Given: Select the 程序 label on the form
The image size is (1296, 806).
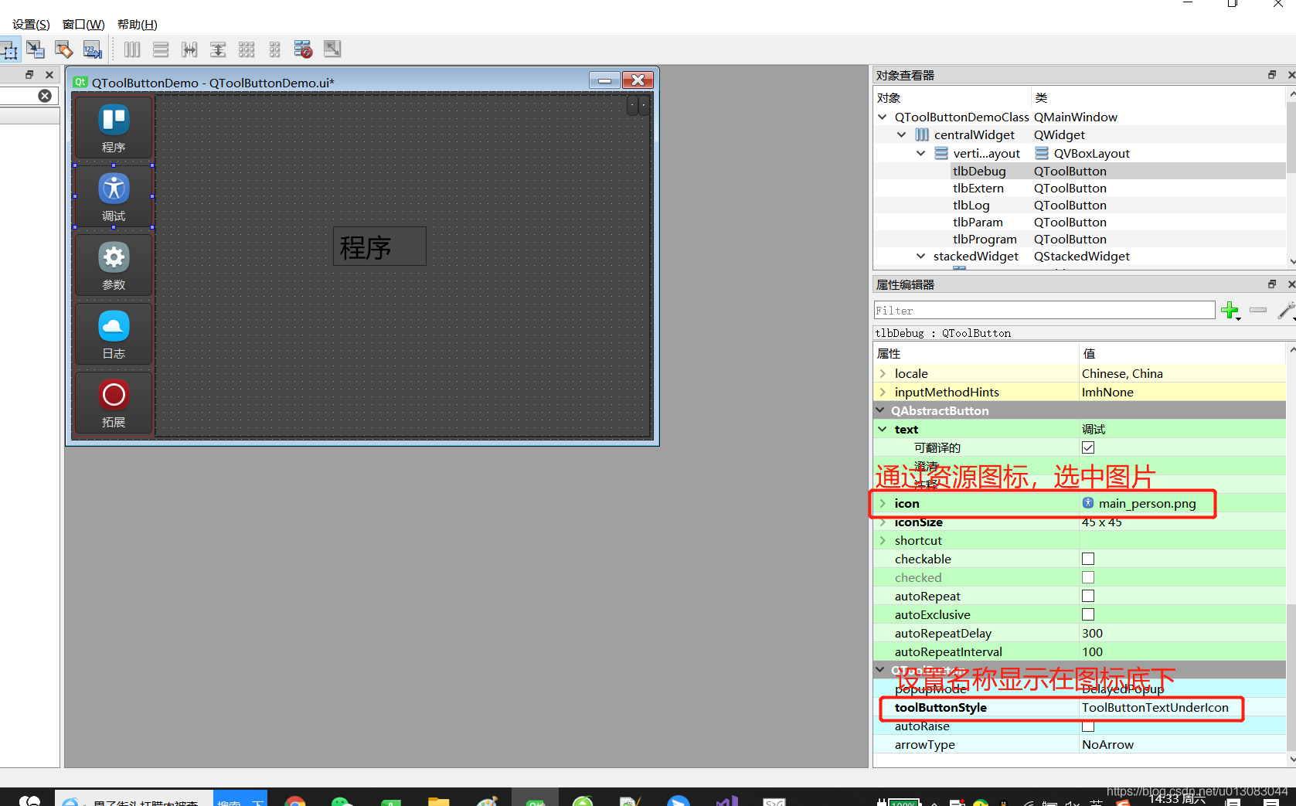Looking at the screenshot, I should (379, 246).
